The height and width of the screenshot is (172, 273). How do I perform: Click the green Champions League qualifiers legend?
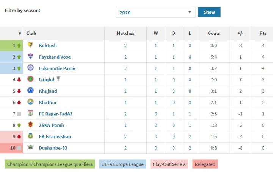click(50, 164)
